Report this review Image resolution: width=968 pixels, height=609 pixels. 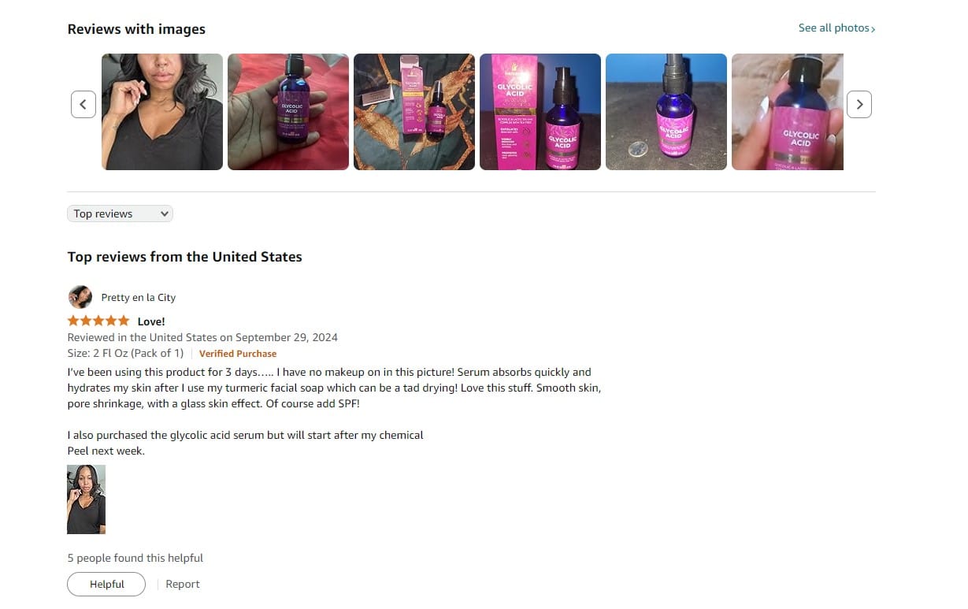tap(183, 584)
